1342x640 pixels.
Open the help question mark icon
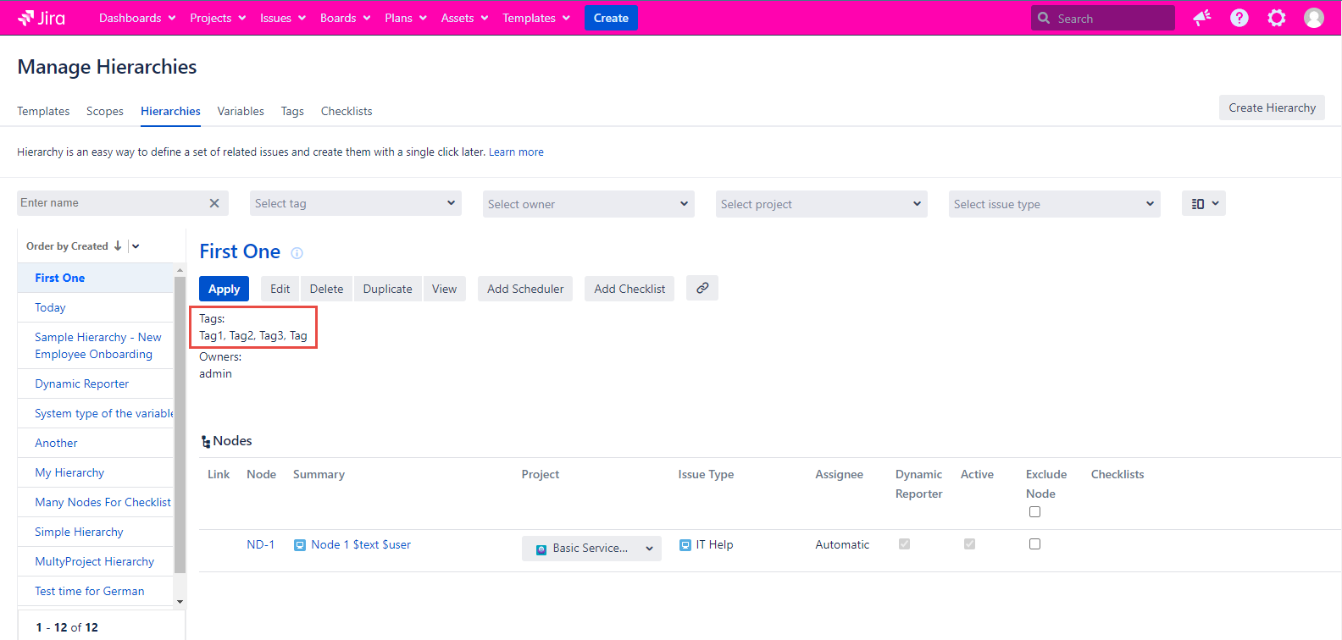pos(1239,18)
